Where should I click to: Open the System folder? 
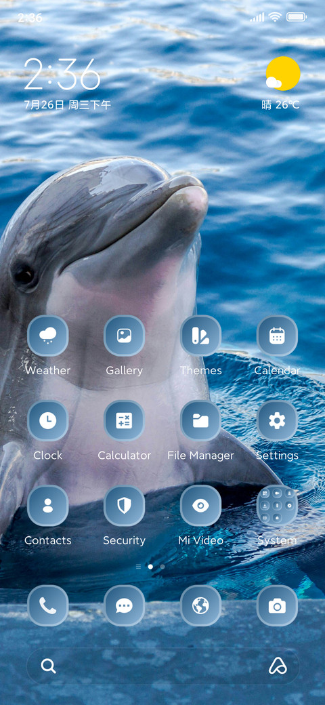277,506
